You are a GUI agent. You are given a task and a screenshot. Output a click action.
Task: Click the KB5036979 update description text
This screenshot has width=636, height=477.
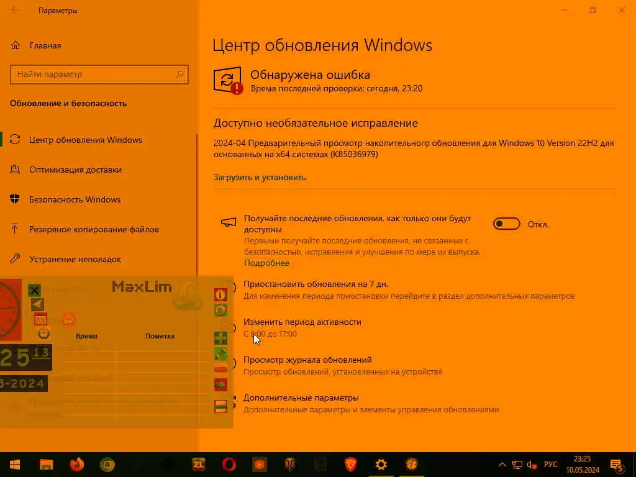pos(413,148)
